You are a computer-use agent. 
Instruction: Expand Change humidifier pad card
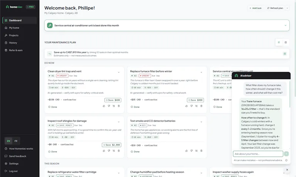tap(201, 173)
